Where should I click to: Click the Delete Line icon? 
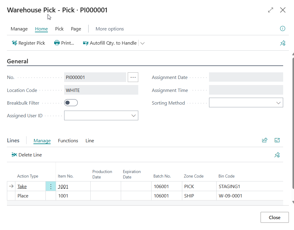click(14, 155)
